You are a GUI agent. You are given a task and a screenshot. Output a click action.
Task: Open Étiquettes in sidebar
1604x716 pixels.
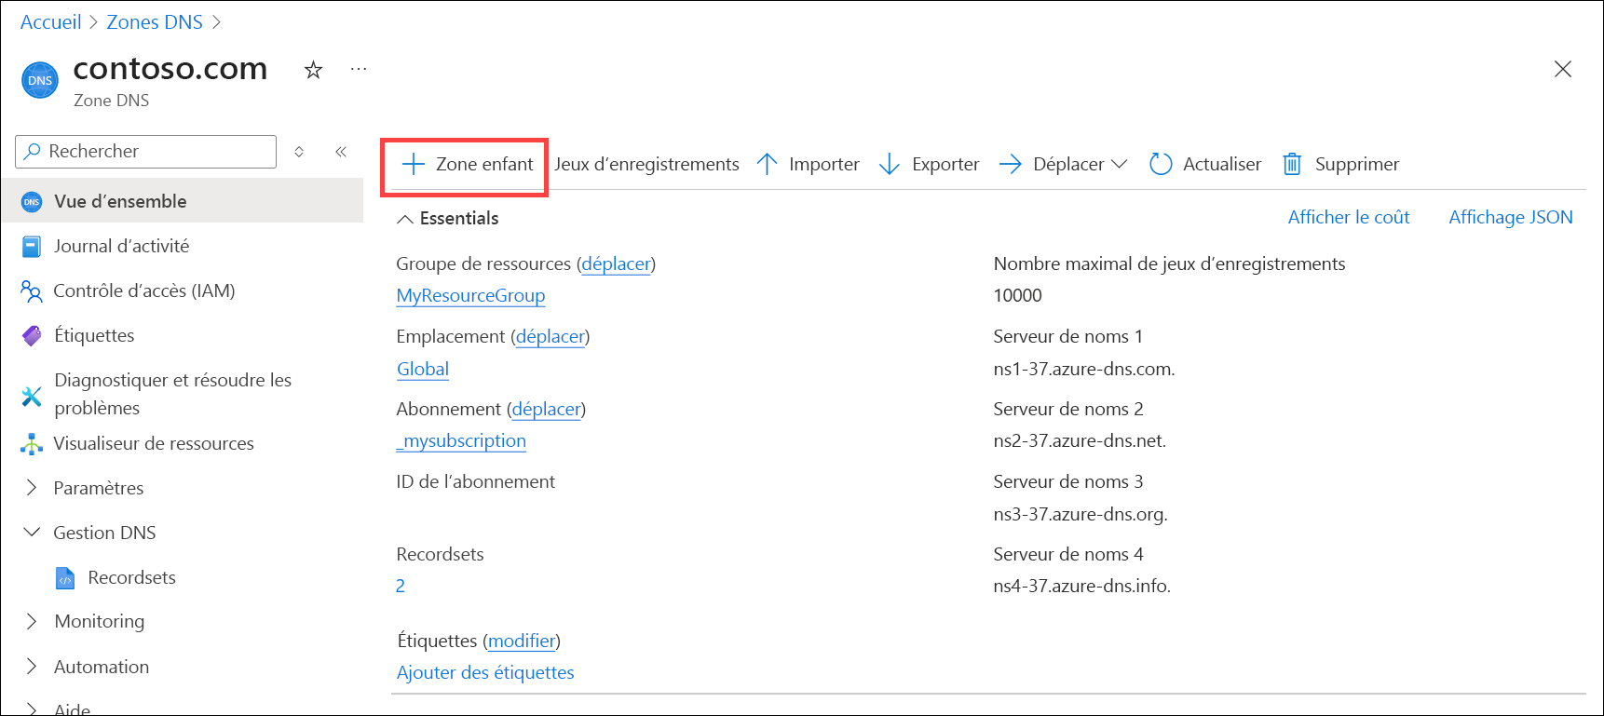(x=94, y=335)
